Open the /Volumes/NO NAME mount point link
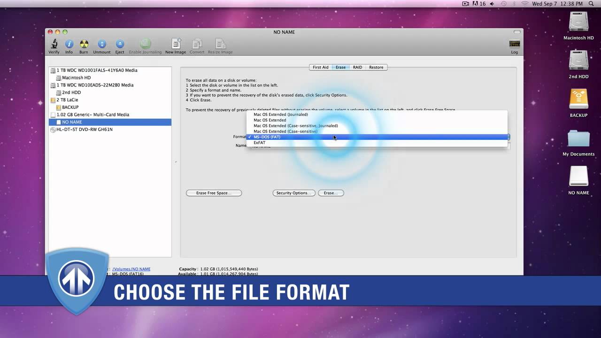This screenshot has width=601, height=338. pos(131,269)
